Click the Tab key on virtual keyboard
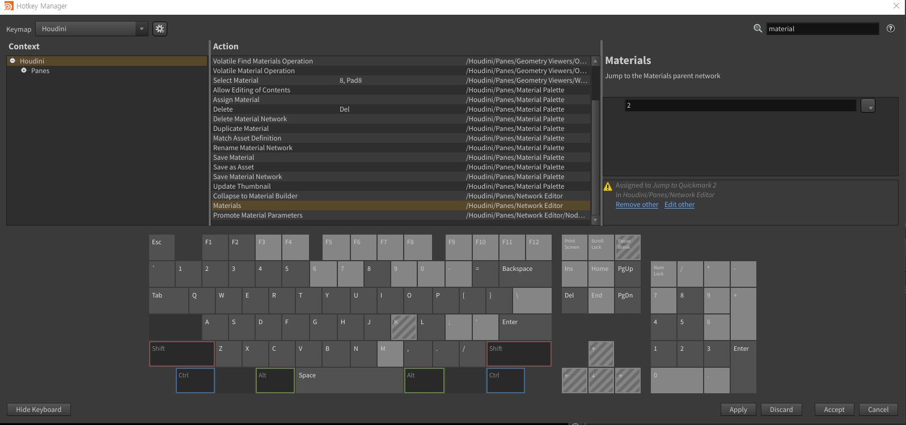Viewport: 906px width, 425px height. click(x=168, y=300)
